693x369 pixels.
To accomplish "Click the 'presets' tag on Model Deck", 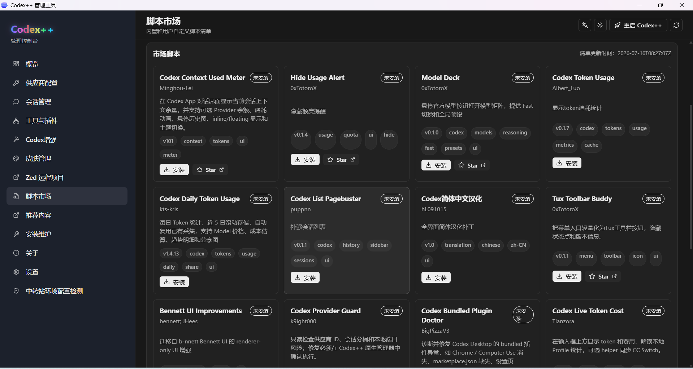I will 453,148.
